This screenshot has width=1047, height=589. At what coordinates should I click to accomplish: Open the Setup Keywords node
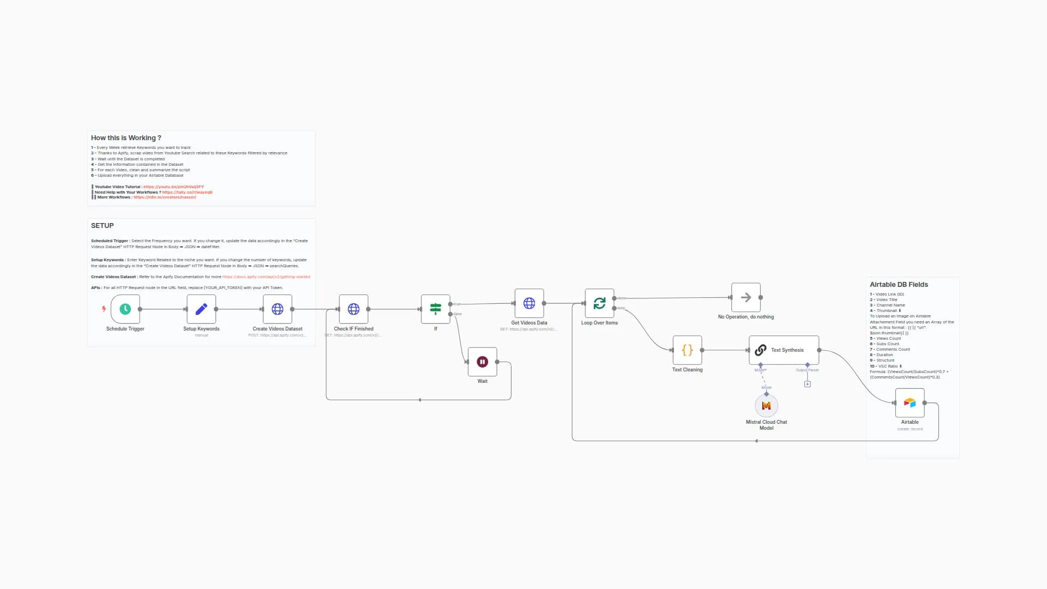tap(201, 309)
